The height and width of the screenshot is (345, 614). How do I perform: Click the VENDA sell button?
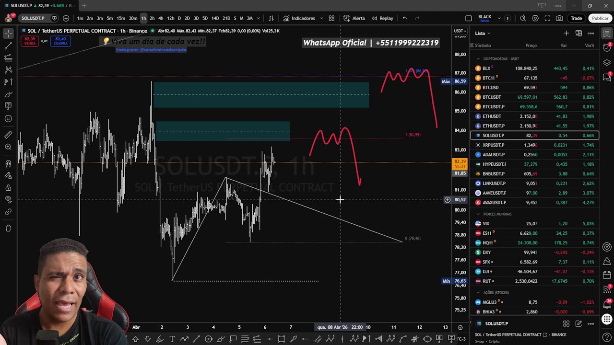pyautogui.click(x=30, y=41)
